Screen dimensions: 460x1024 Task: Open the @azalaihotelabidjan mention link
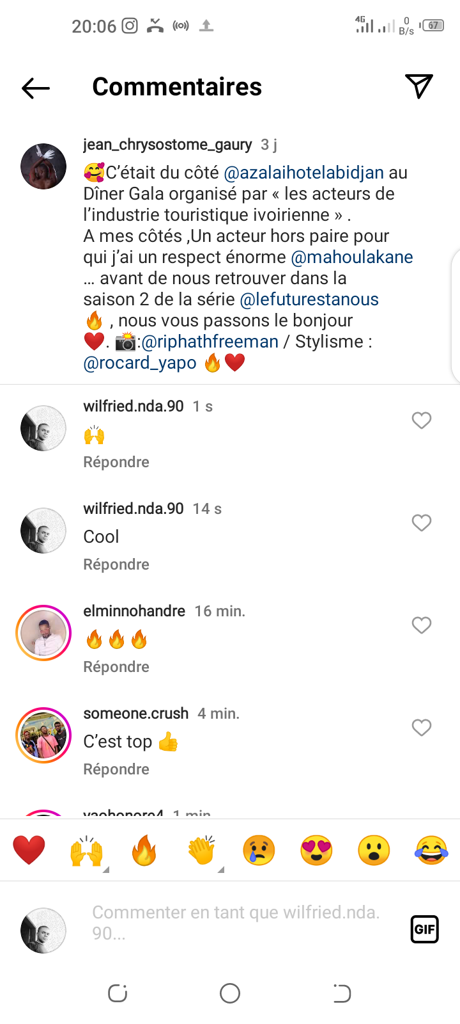click(304, 173)
